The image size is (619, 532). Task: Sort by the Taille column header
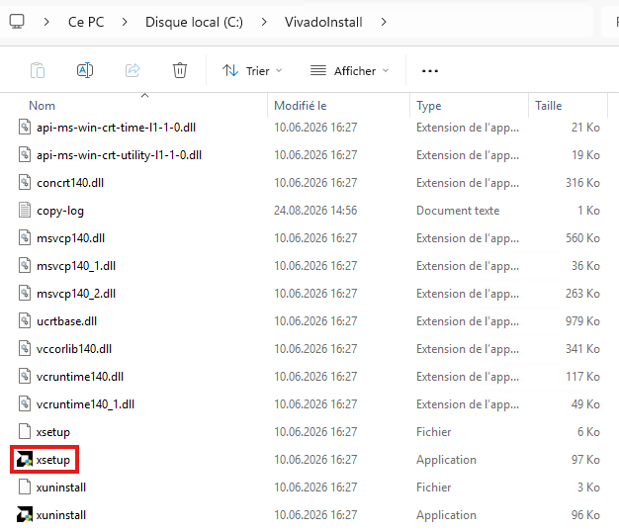pyautogui.click(x=549, y=106)
